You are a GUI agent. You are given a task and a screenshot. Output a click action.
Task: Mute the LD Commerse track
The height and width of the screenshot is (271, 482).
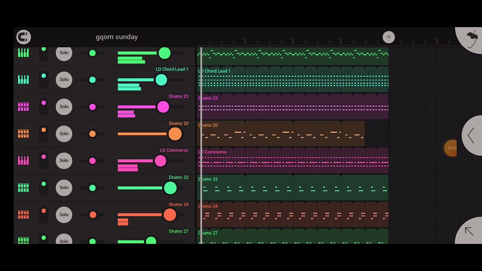(44, 161)
